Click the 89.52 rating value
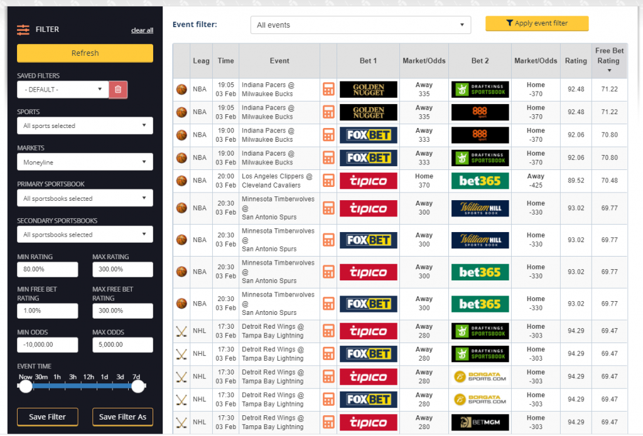Image resolution: width=643 pixels, height=436 pixels. point(576,181)
